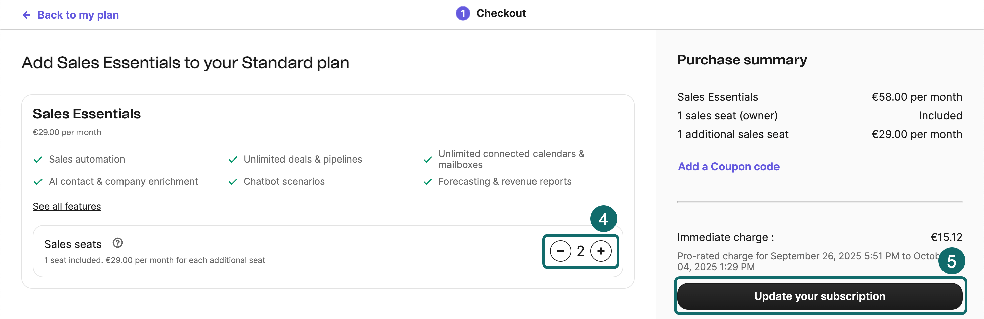Select the seat count showing 2
The width and height of the screenshot is (984, 319).
coord(581,251)
